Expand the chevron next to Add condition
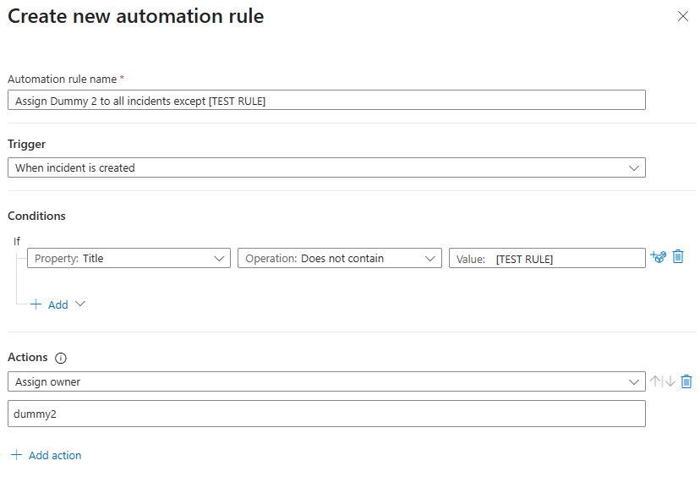 80,304
